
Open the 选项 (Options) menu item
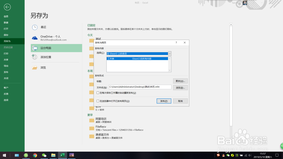(x=6, y=100)
